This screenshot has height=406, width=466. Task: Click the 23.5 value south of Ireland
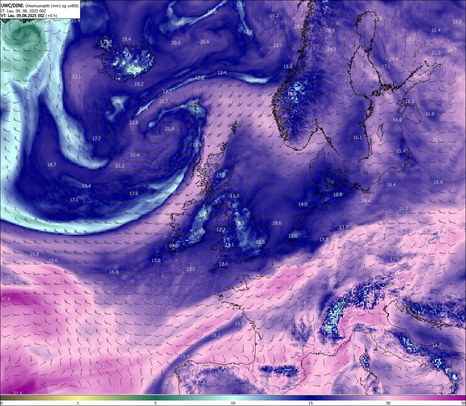point(191,269)
